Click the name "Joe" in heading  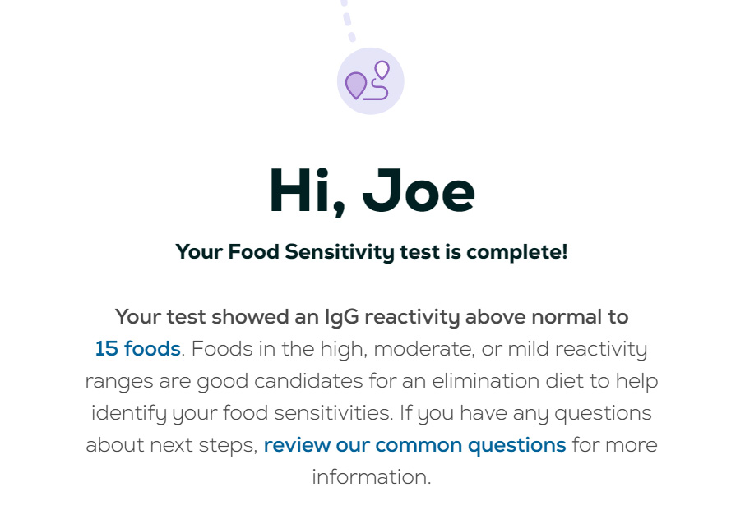pos(419,191)
